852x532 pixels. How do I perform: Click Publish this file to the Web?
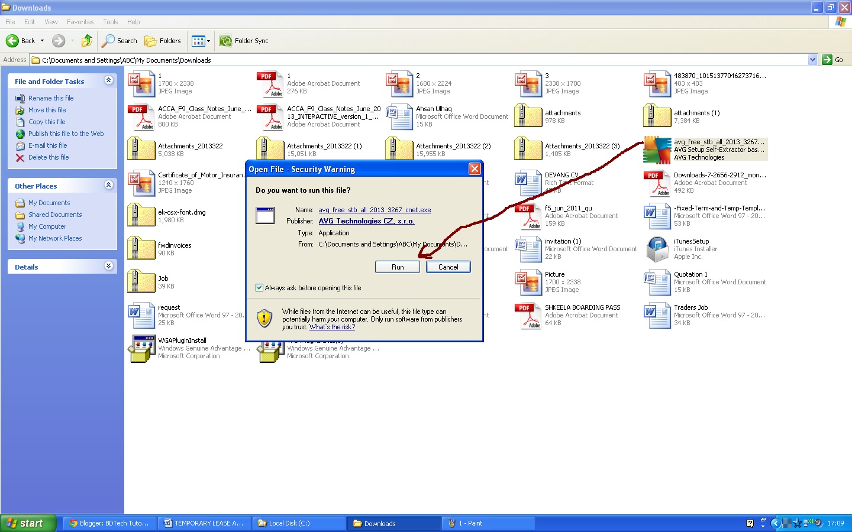click(x=66, y=134)
